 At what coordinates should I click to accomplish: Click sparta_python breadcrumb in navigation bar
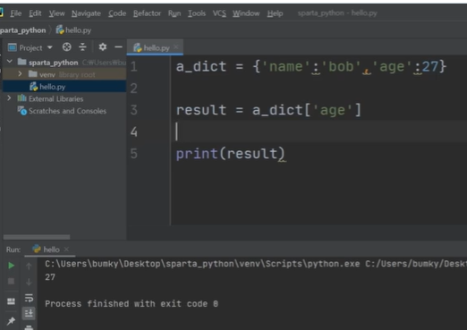22,30
